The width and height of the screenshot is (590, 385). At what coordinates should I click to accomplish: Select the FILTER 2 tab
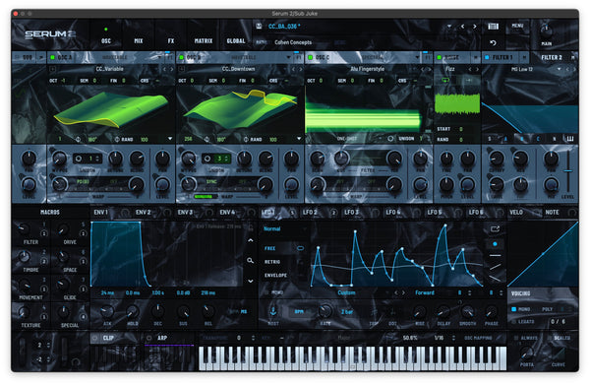tap(552, 57)
